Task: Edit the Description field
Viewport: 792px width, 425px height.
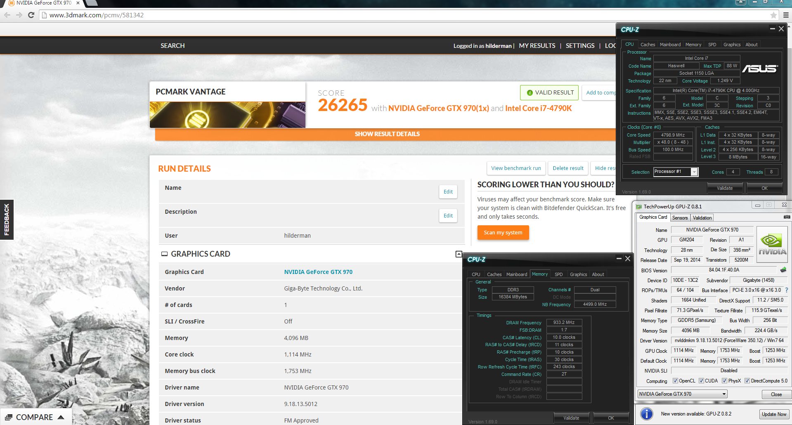Action: pyautogui.click(x=448, y=216)
